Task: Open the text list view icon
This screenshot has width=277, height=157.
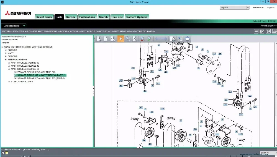Action: tap(256, 31)
